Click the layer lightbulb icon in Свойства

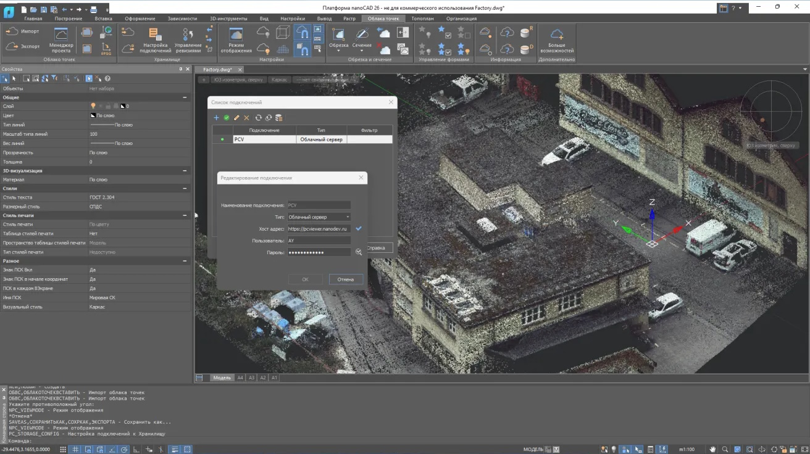point(93,106)
